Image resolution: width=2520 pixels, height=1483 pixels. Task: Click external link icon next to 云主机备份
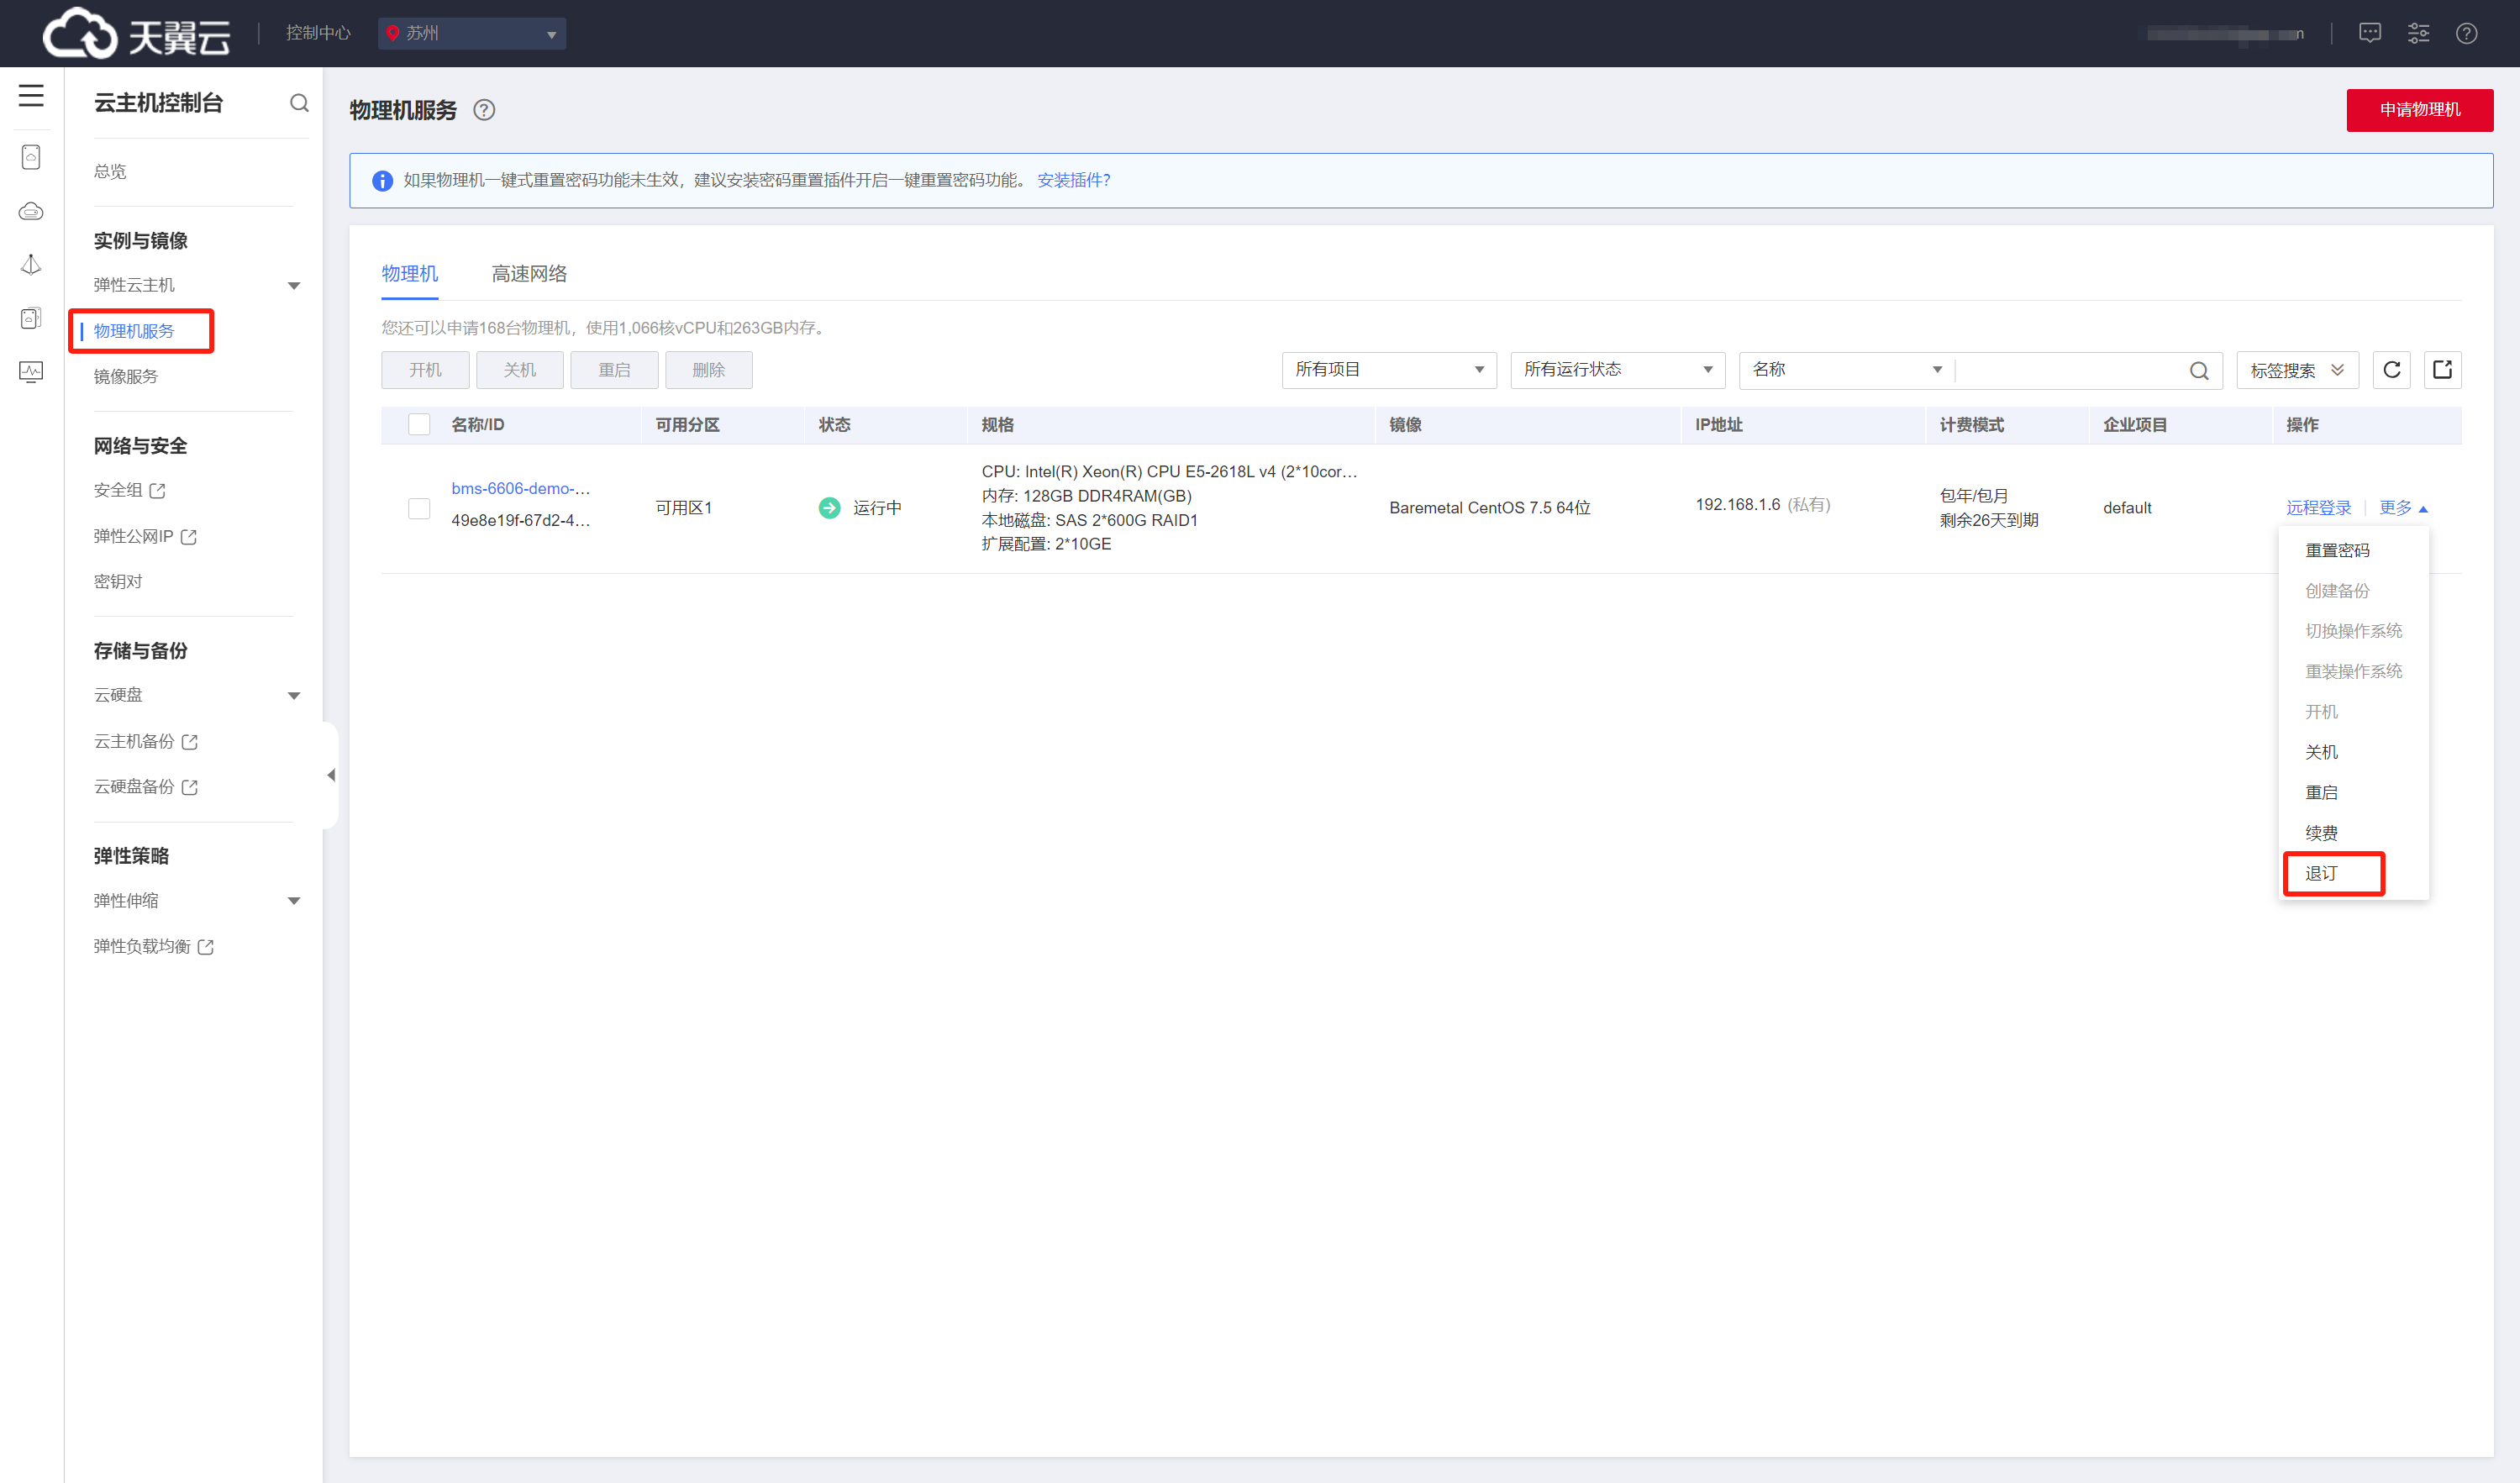(x=190, y=742)
